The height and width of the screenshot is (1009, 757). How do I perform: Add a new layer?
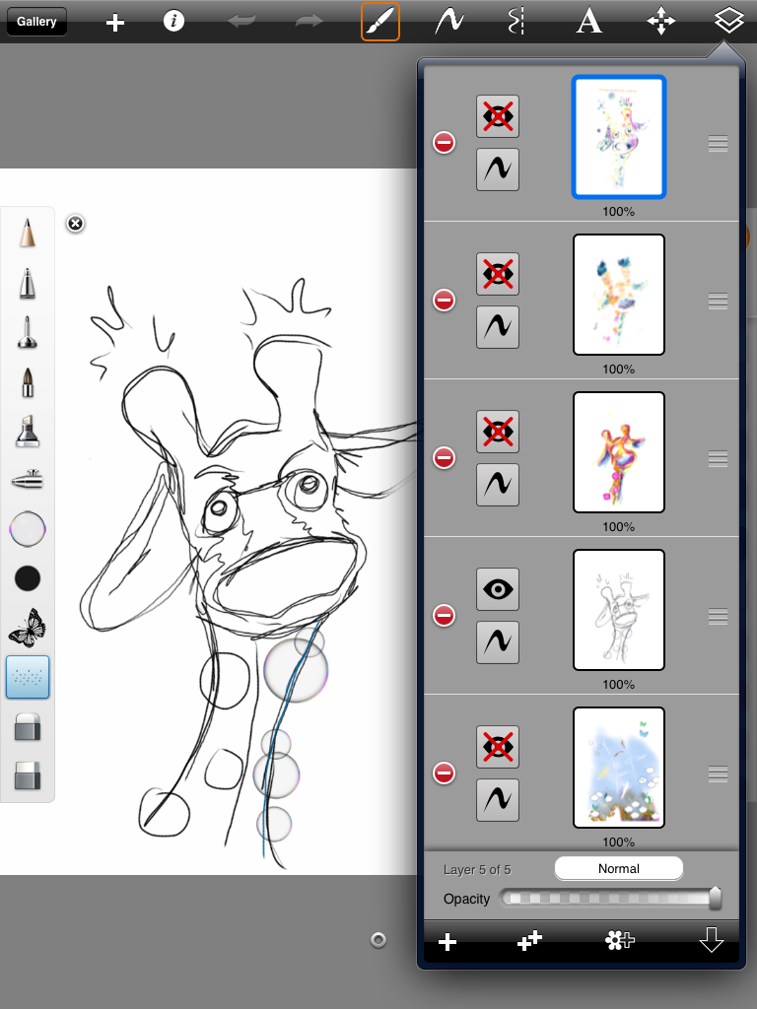coord(447,942)
